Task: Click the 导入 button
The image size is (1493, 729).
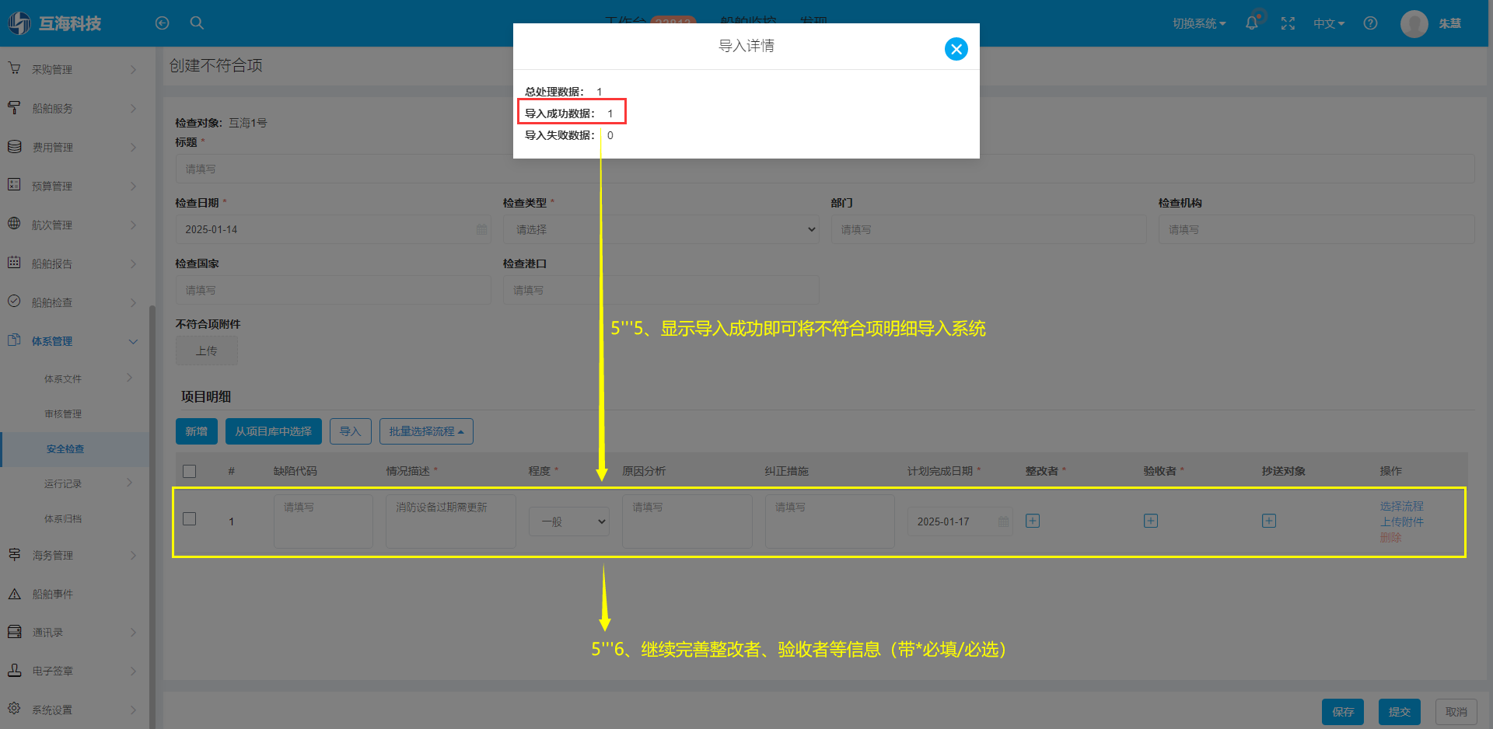Action: click(351, 431)
